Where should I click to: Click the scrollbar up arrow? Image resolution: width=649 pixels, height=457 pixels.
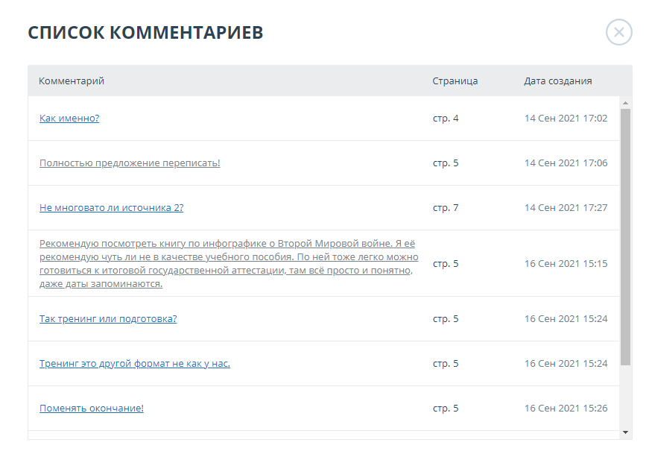(625, 103)
